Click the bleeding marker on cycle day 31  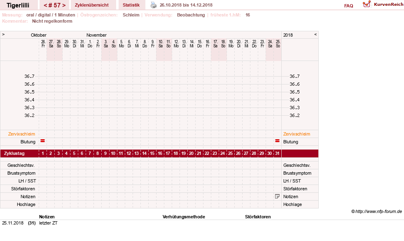point(277,141)
